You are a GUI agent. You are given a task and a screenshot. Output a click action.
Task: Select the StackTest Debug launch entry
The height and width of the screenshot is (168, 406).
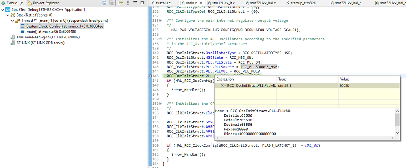pyautogui.click(x=48, y=10)
